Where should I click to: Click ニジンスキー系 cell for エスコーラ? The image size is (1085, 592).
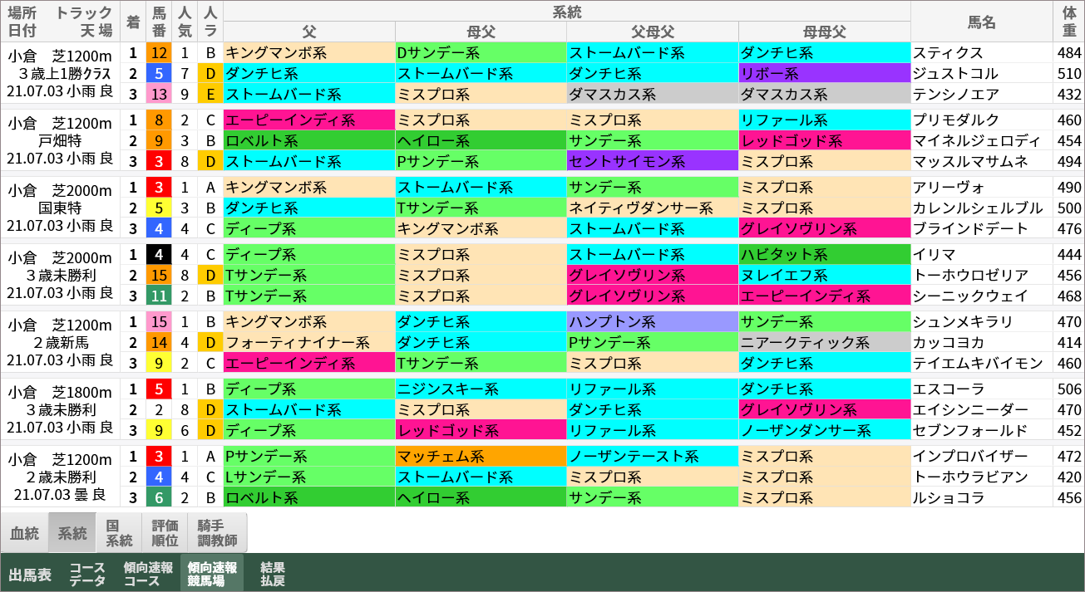481,389
